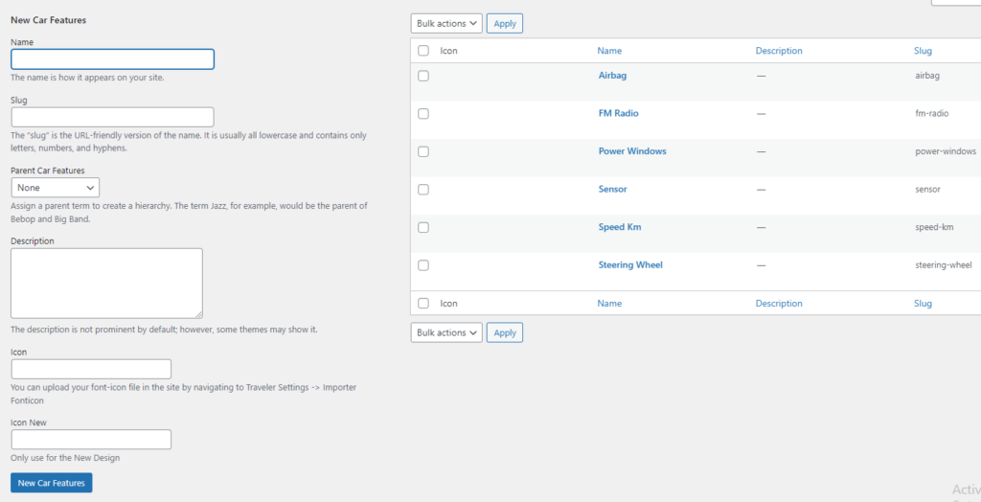Tick the checkbox for FM Radio
This screenshot has height=502, width=981.
[423, 114]
